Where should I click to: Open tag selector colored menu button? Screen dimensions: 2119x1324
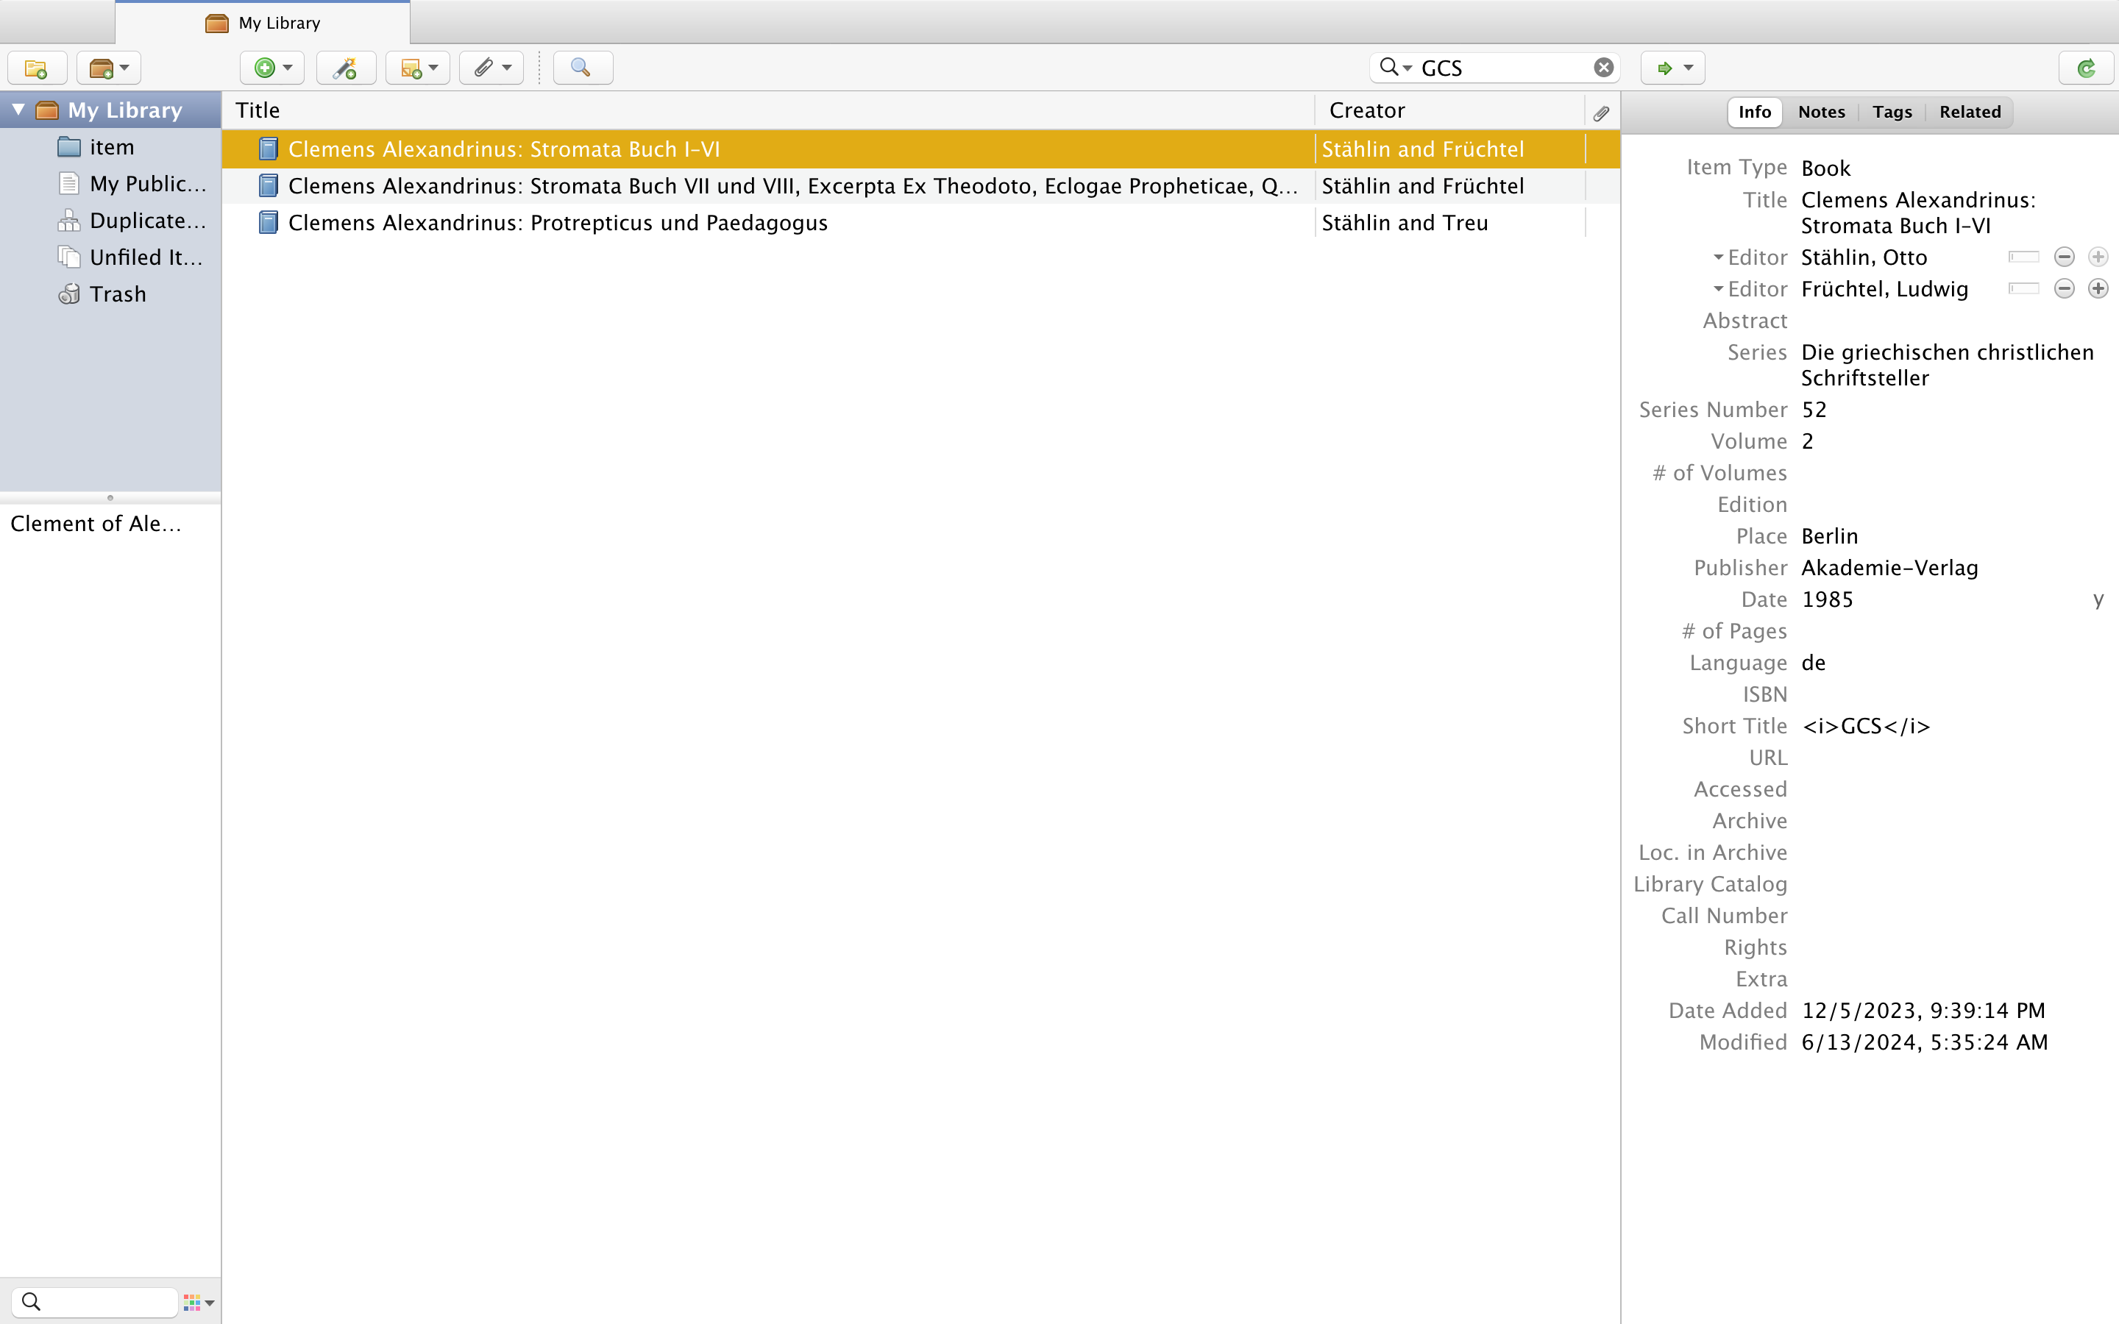coord(199,1302)
